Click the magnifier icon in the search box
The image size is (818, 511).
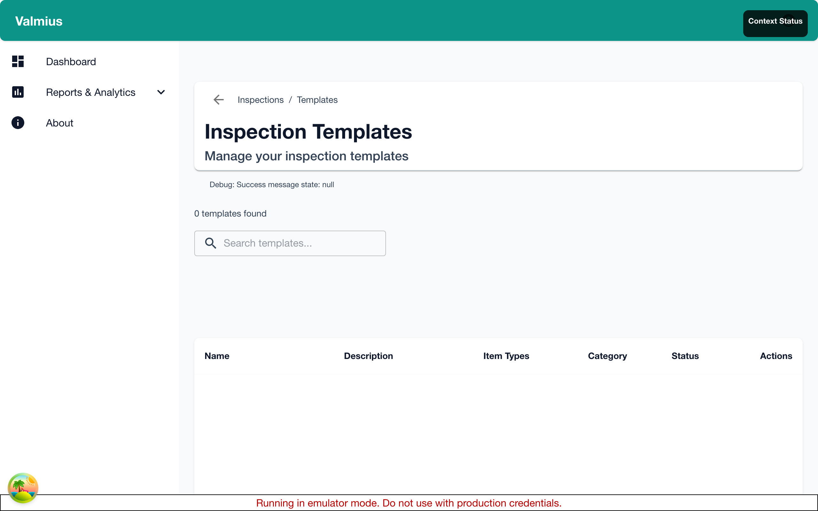(211, 243)
